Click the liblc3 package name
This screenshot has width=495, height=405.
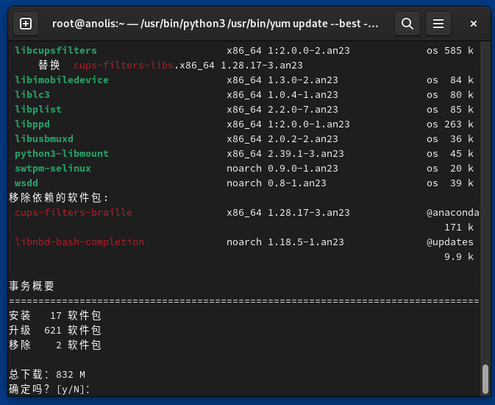click(x=32, y=95)
